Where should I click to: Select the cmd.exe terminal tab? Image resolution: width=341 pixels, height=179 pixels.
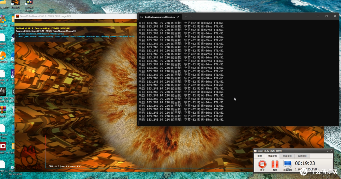159,17
